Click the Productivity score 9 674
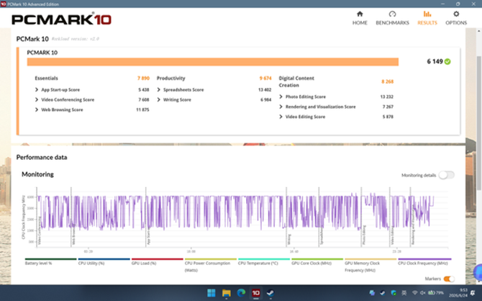This screenshot has height=301, width=482. coord(265,78)
